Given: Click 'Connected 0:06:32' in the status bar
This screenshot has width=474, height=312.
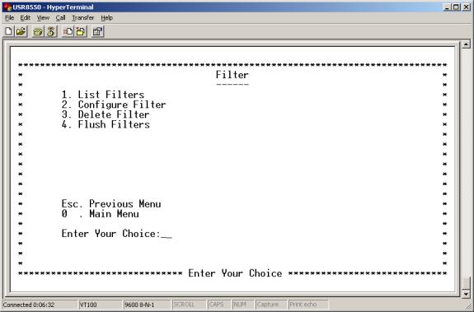Looking at the screenshot, I should 29,305.
